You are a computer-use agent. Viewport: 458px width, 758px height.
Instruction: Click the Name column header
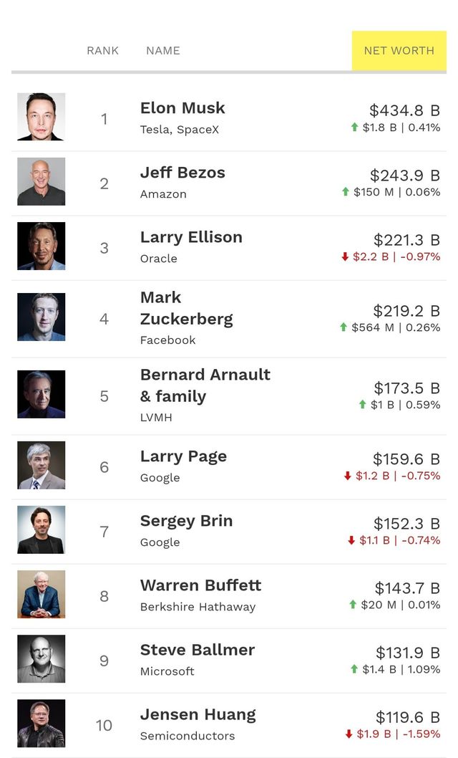pyautogui.click(x=163, y=51)
